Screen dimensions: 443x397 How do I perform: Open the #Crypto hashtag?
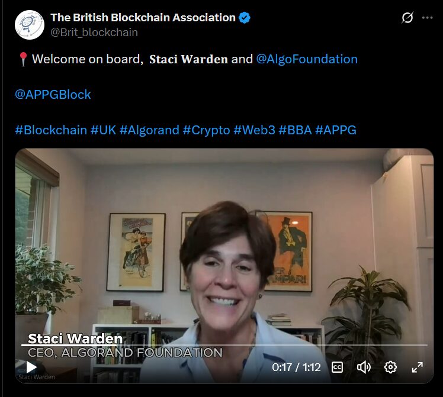207,130
